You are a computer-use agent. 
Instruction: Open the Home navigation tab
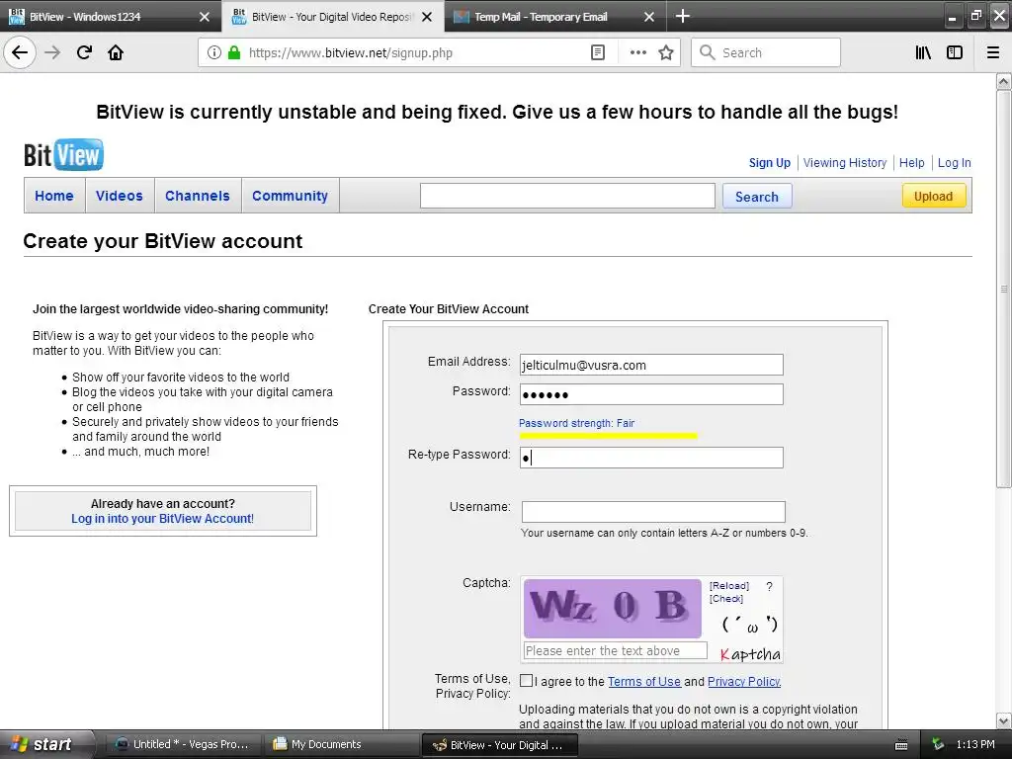click(x=54, y=196)
